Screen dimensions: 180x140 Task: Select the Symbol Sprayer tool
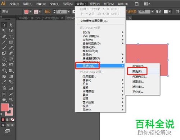click(x=4, y=88)
